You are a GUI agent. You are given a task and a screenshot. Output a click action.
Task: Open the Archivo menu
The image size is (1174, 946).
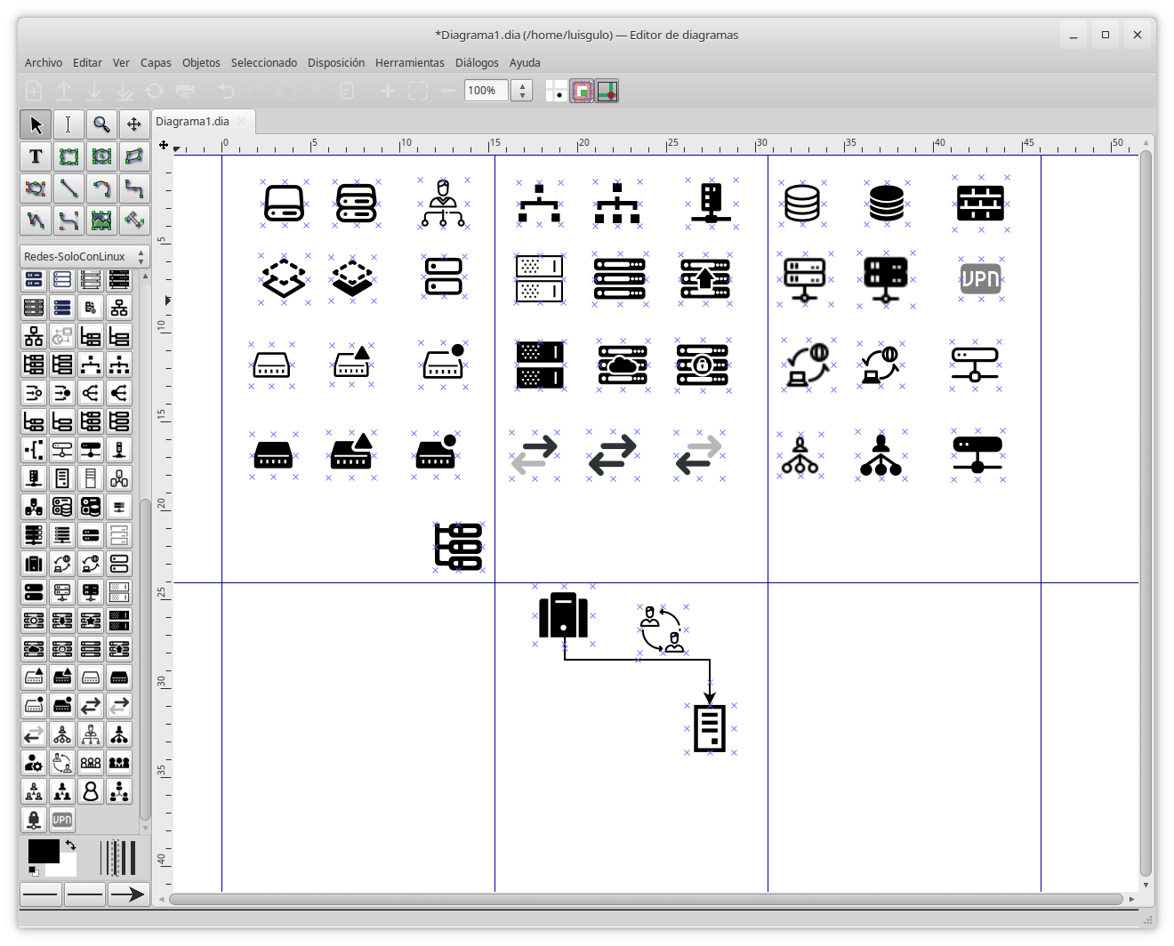[44, 62]
